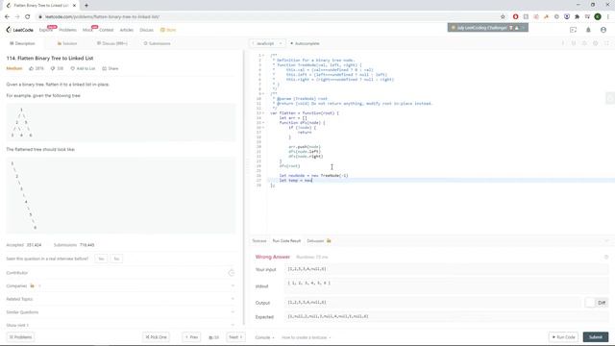
Task: Open the JavaScript language dropdown
Action: (x=267, y=43)
